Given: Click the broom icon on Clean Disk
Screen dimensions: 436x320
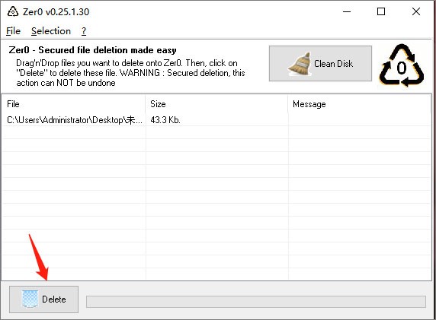Looking at the screenshot, I should [x=300, y=64].
